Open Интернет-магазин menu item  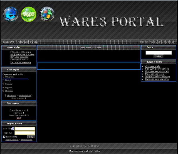(21, 62)
